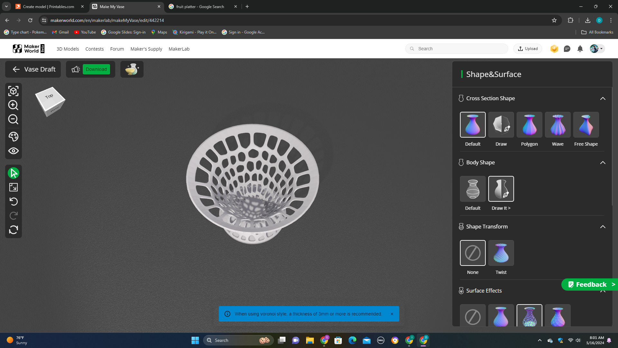Open the color palette tool
This screenshot has height=348, width=618.
click(13, 137)
